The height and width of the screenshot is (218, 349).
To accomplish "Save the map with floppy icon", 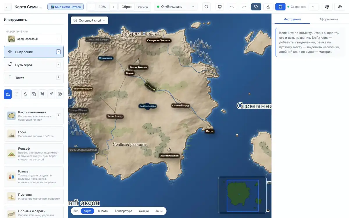I will click(280, 7).
